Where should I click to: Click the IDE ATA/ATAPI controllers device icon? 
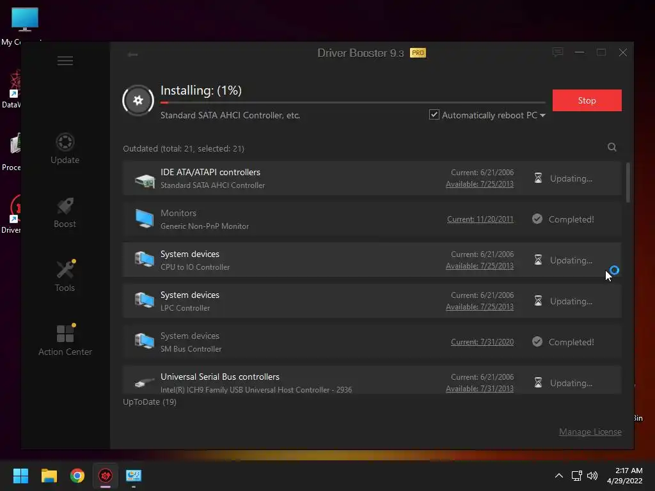point(145,180)
